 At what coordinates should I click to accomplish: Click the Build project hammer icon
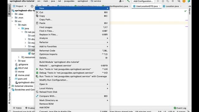tap(128, 1)
